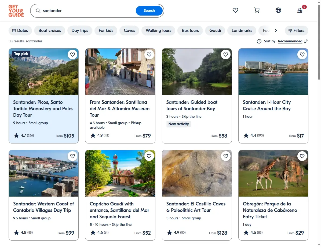Select the For kids filter chip
The height and width of the screenshot is (247, 321).
click(106, 31)
